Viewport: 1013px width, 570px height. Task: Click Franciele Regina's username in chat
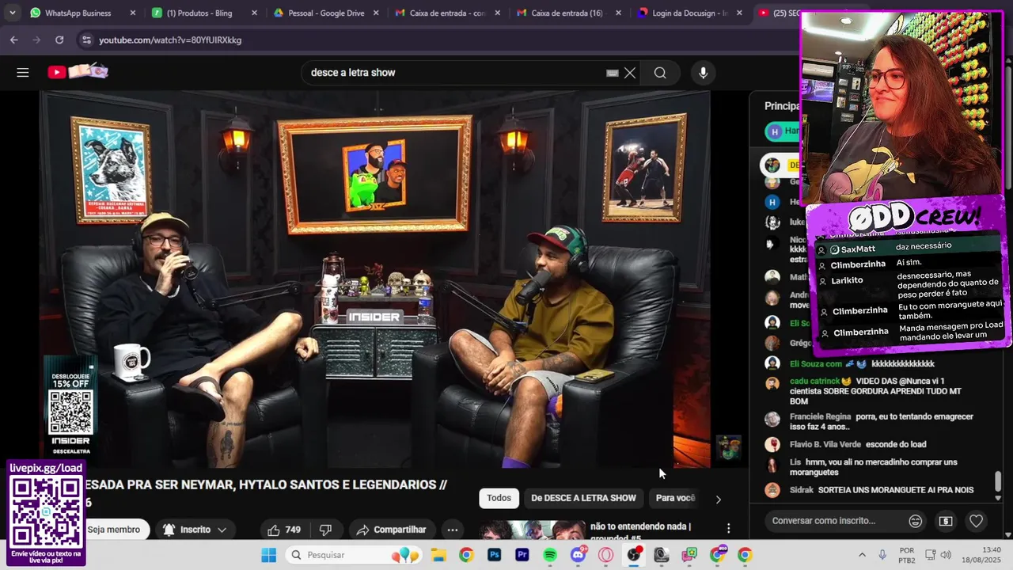pos(820,416)
